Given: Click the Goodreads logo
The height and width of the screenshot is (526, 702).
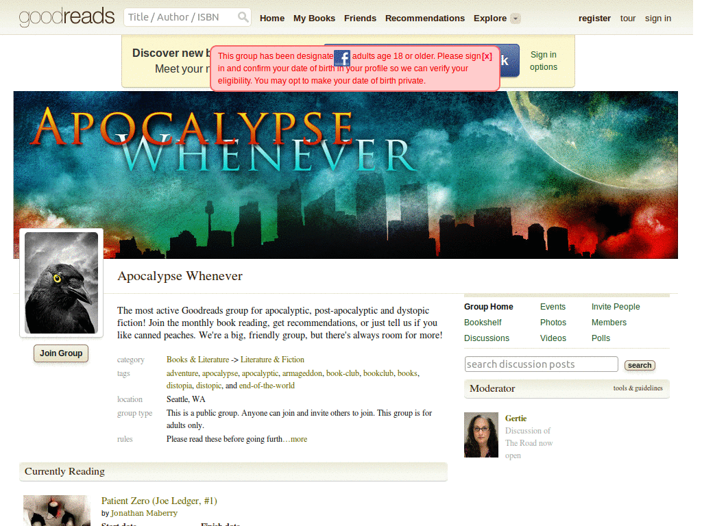Looking at the screenshot, I should 66,16.
